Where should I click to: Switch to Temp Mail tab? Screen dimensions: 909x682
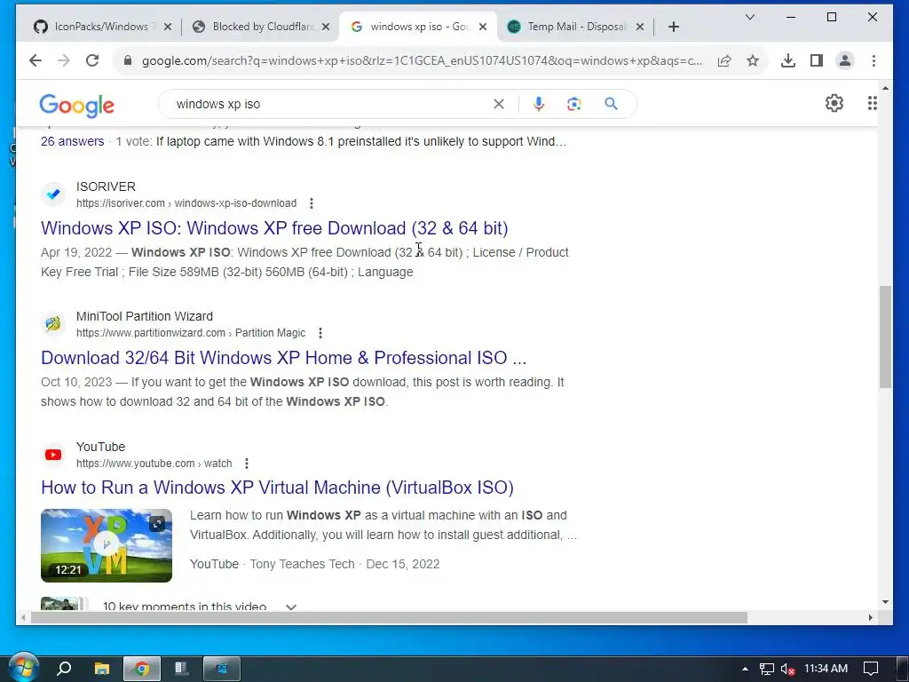tap(569, 27)
